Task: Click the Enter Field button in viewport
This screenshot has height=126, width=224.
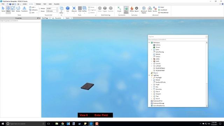Action: point(101,115)
